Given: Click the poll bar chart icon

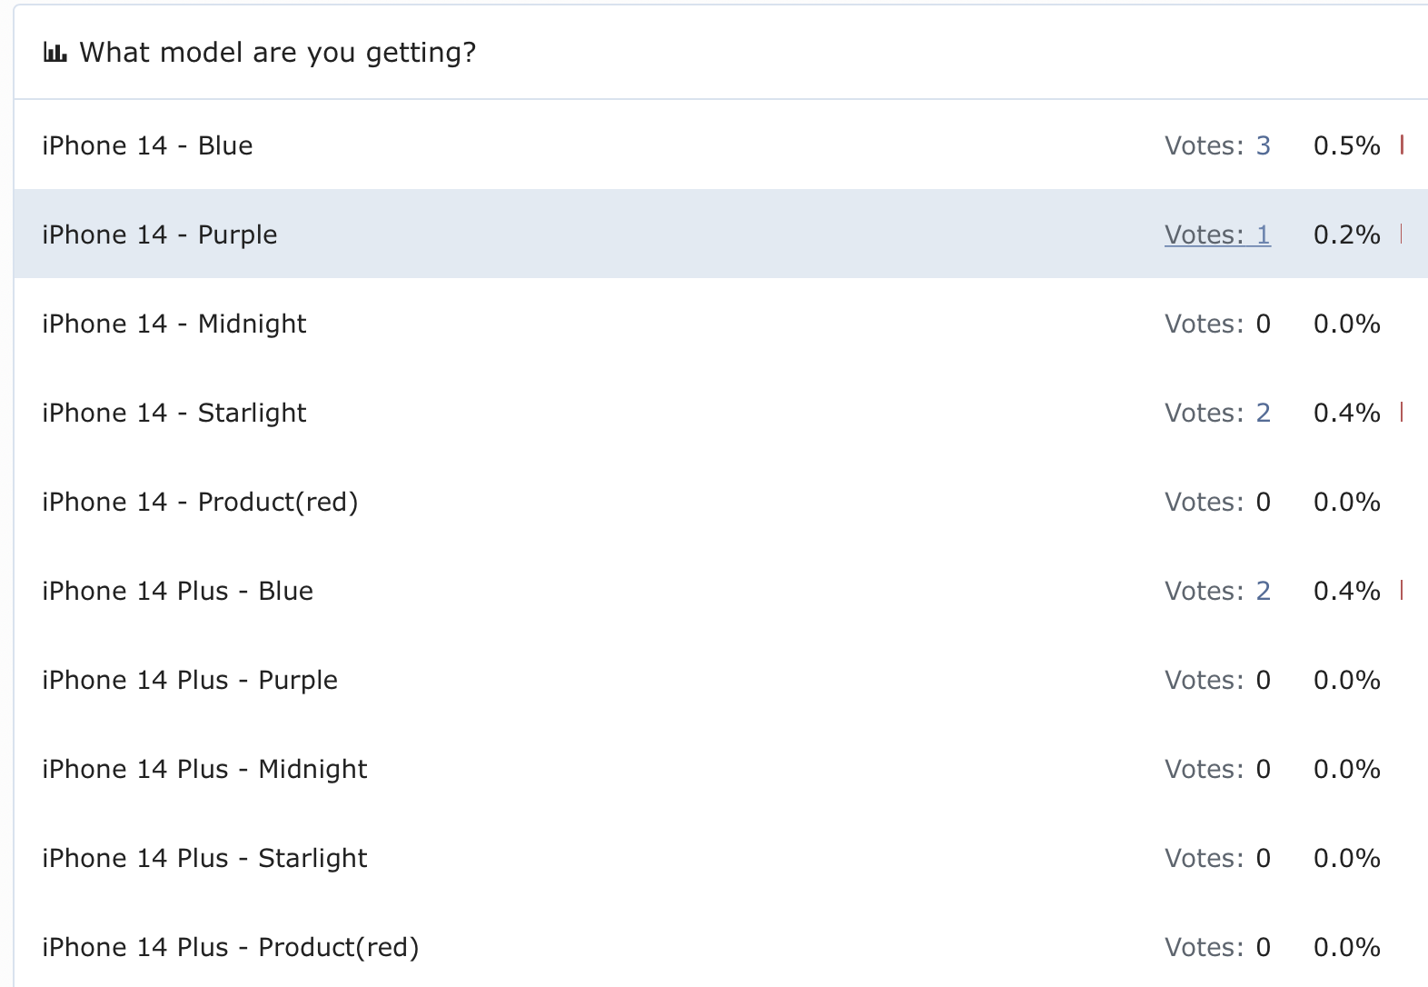Looking at the screenshot, I should [55, 53].
